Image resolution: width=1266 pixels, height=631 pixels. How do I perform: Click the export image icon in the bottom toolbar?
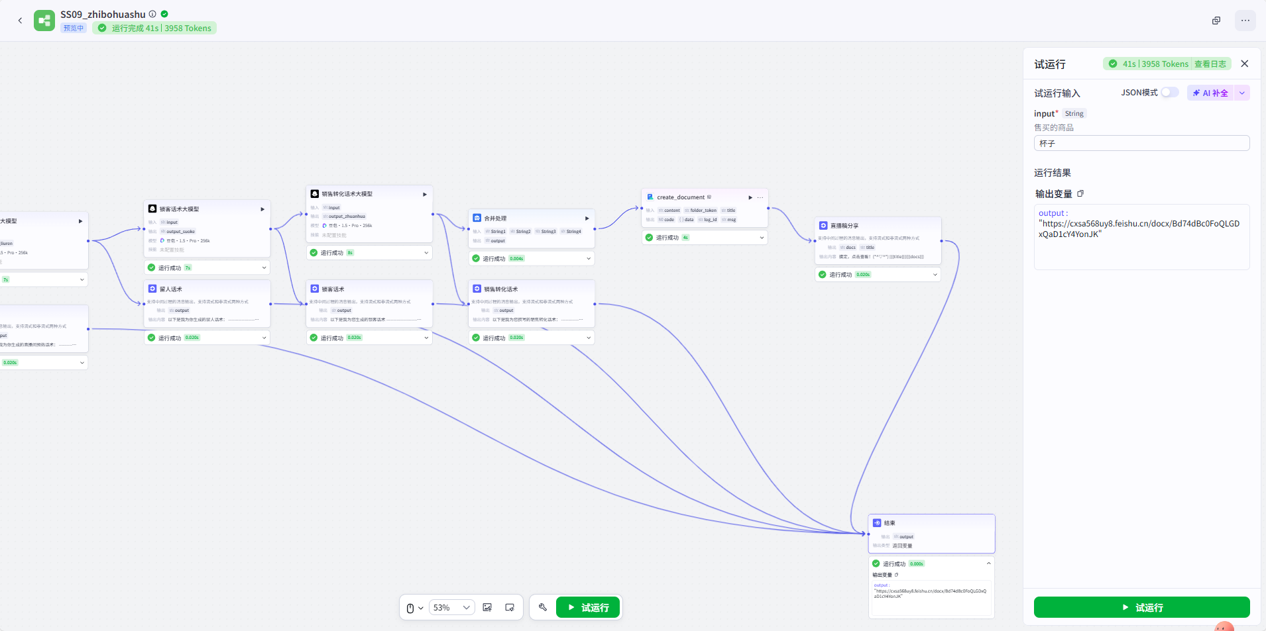point(487,607)
